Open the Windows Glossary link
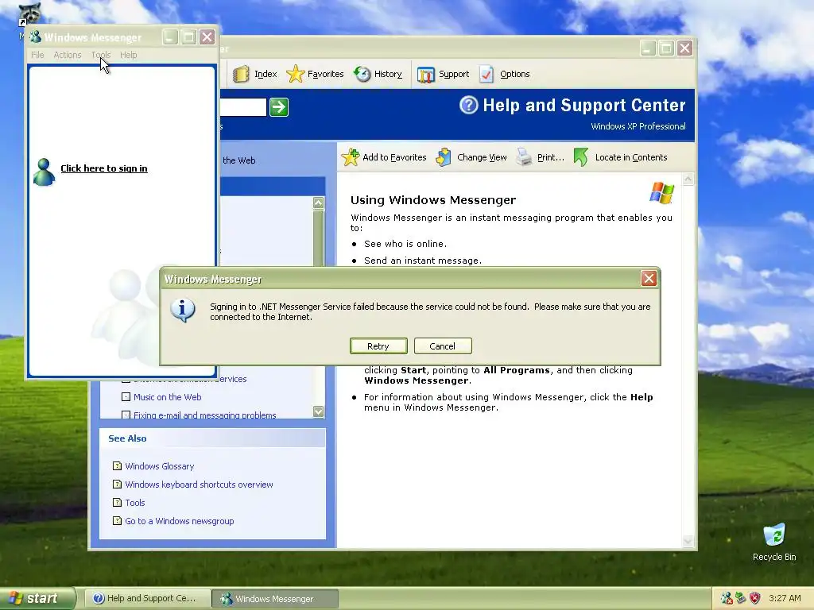Screen dimensions: 814x610 [x=159, y=465]
